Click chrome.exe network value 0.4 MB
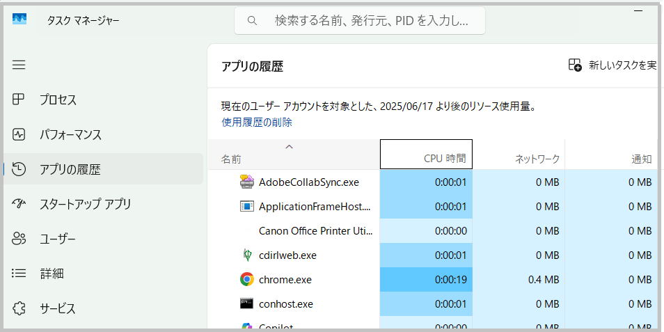The width and height of the screenshot is (664, 332). coord(544,280)
